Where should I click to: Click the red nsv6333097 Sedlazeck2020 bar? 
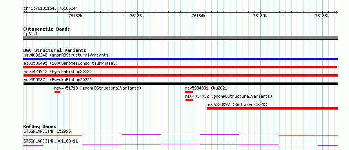tap(272, 108)
